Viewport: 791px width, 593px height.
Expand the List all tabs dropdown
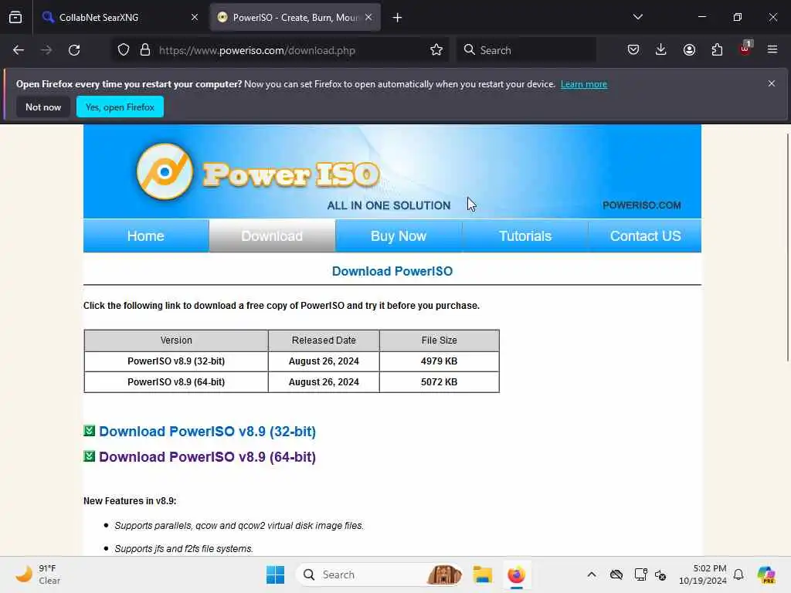tap(638, 17)
